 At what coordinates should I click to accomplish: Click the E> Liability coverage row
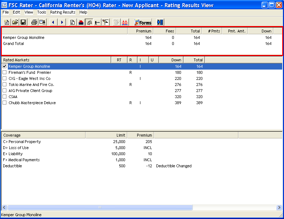[x=142, y=154]
